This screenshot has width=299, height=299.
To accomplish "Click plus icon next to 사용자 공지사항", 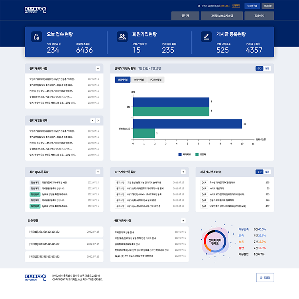I will 183,220.
